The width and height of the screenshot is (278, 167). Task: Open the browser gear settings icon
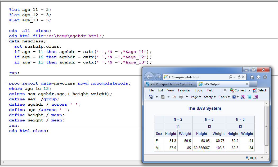click(265, 77)
